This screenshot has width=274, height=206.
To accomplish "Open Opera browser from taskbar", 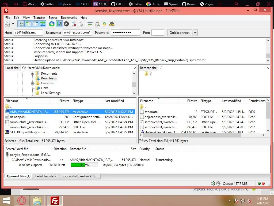I will click(x=21, y=201).
